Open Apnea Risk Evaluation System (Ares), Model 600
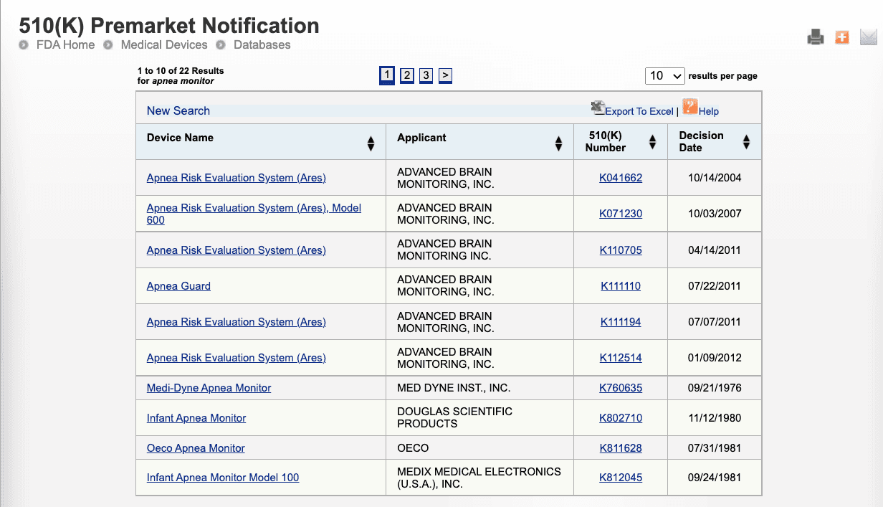Screen dimensions: 883x507 [254, 214]
